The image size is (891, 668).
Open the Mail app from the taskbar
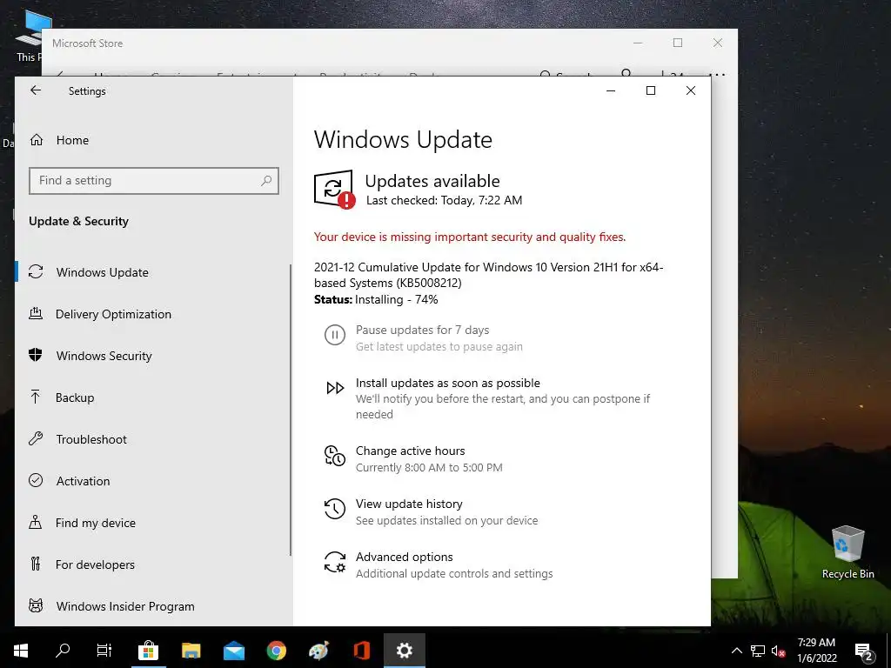[x=233, y=651]
